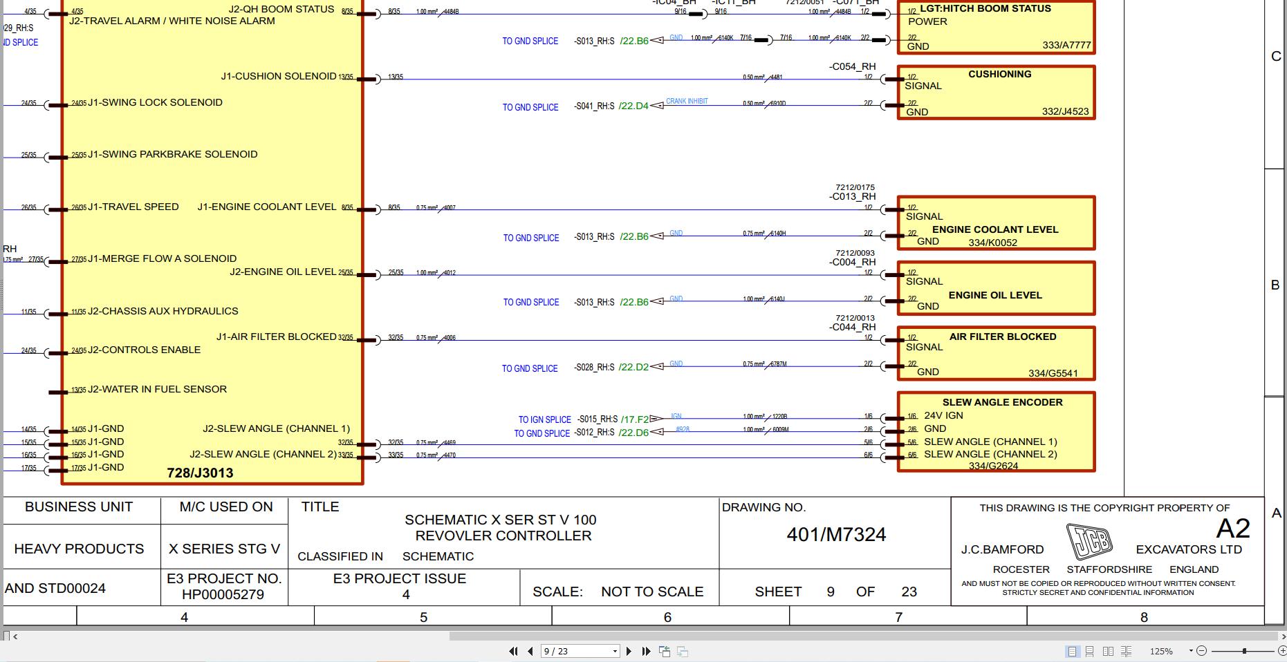
Task: Click the SLEW ANGLE ENCODER title
Action: click(x=1002, y=402)
